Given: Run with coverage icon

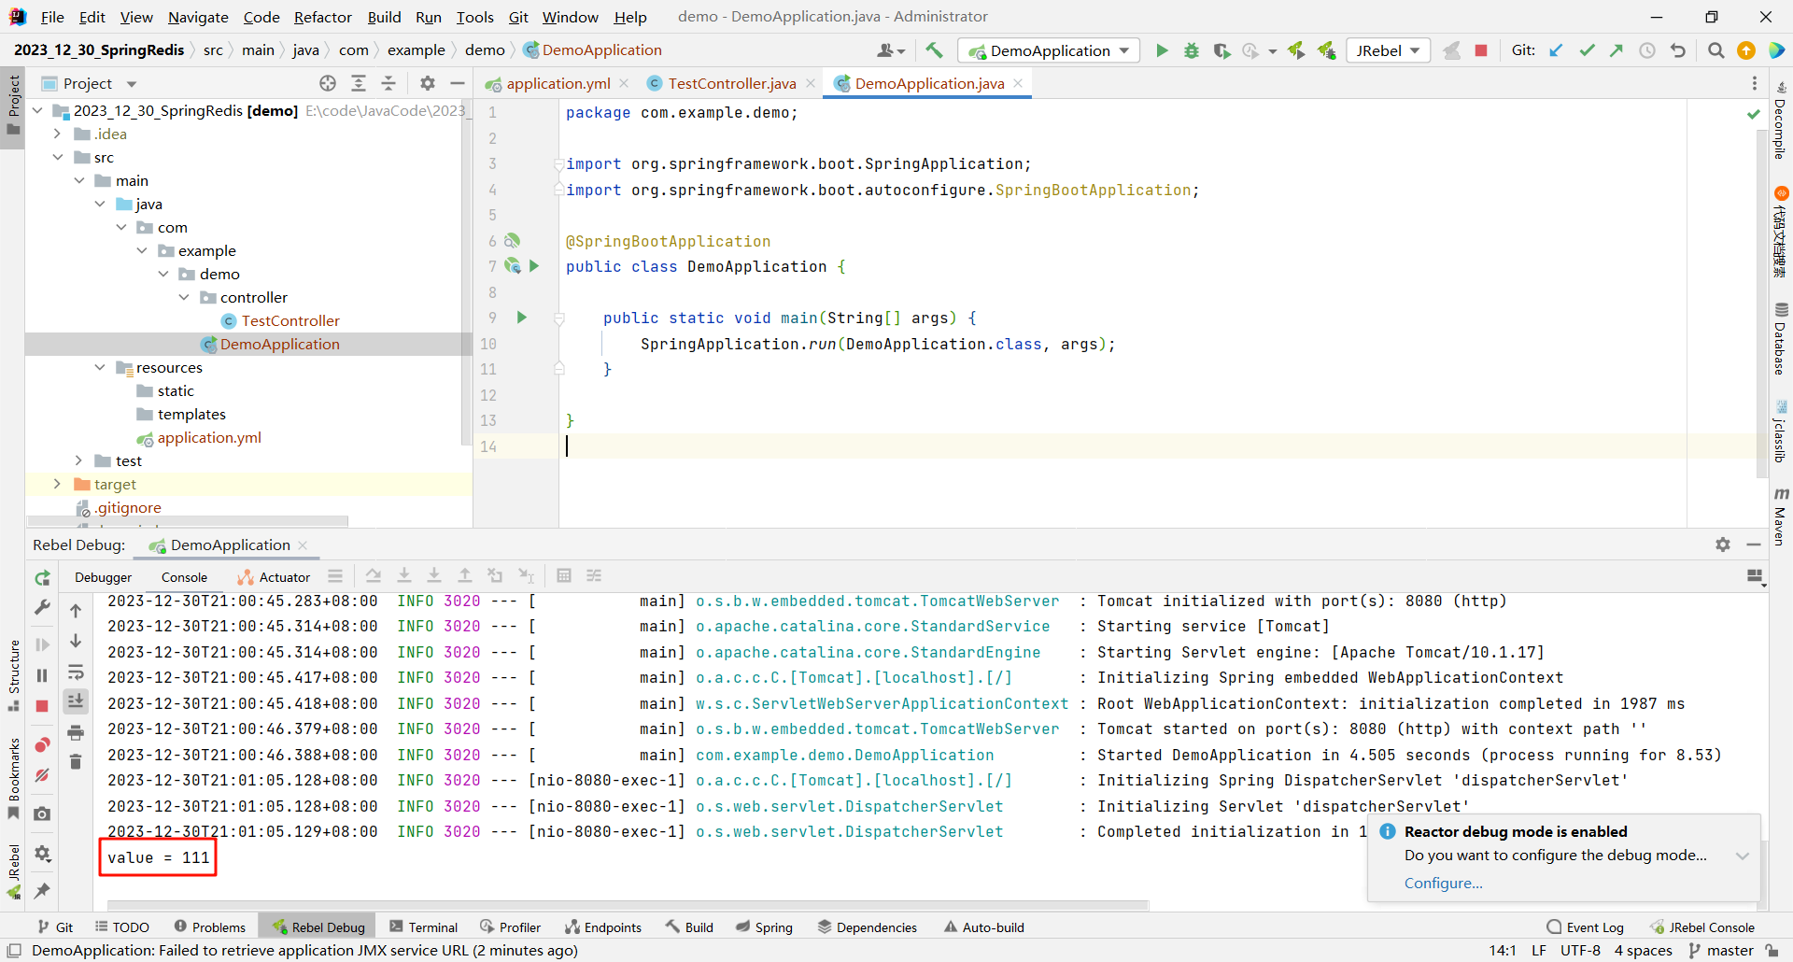Looking at the screenshot, I should 1221,50.
